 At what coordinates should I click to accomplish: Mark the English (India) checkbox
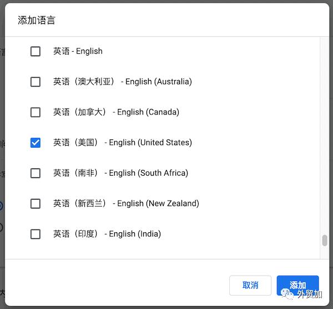36,234
